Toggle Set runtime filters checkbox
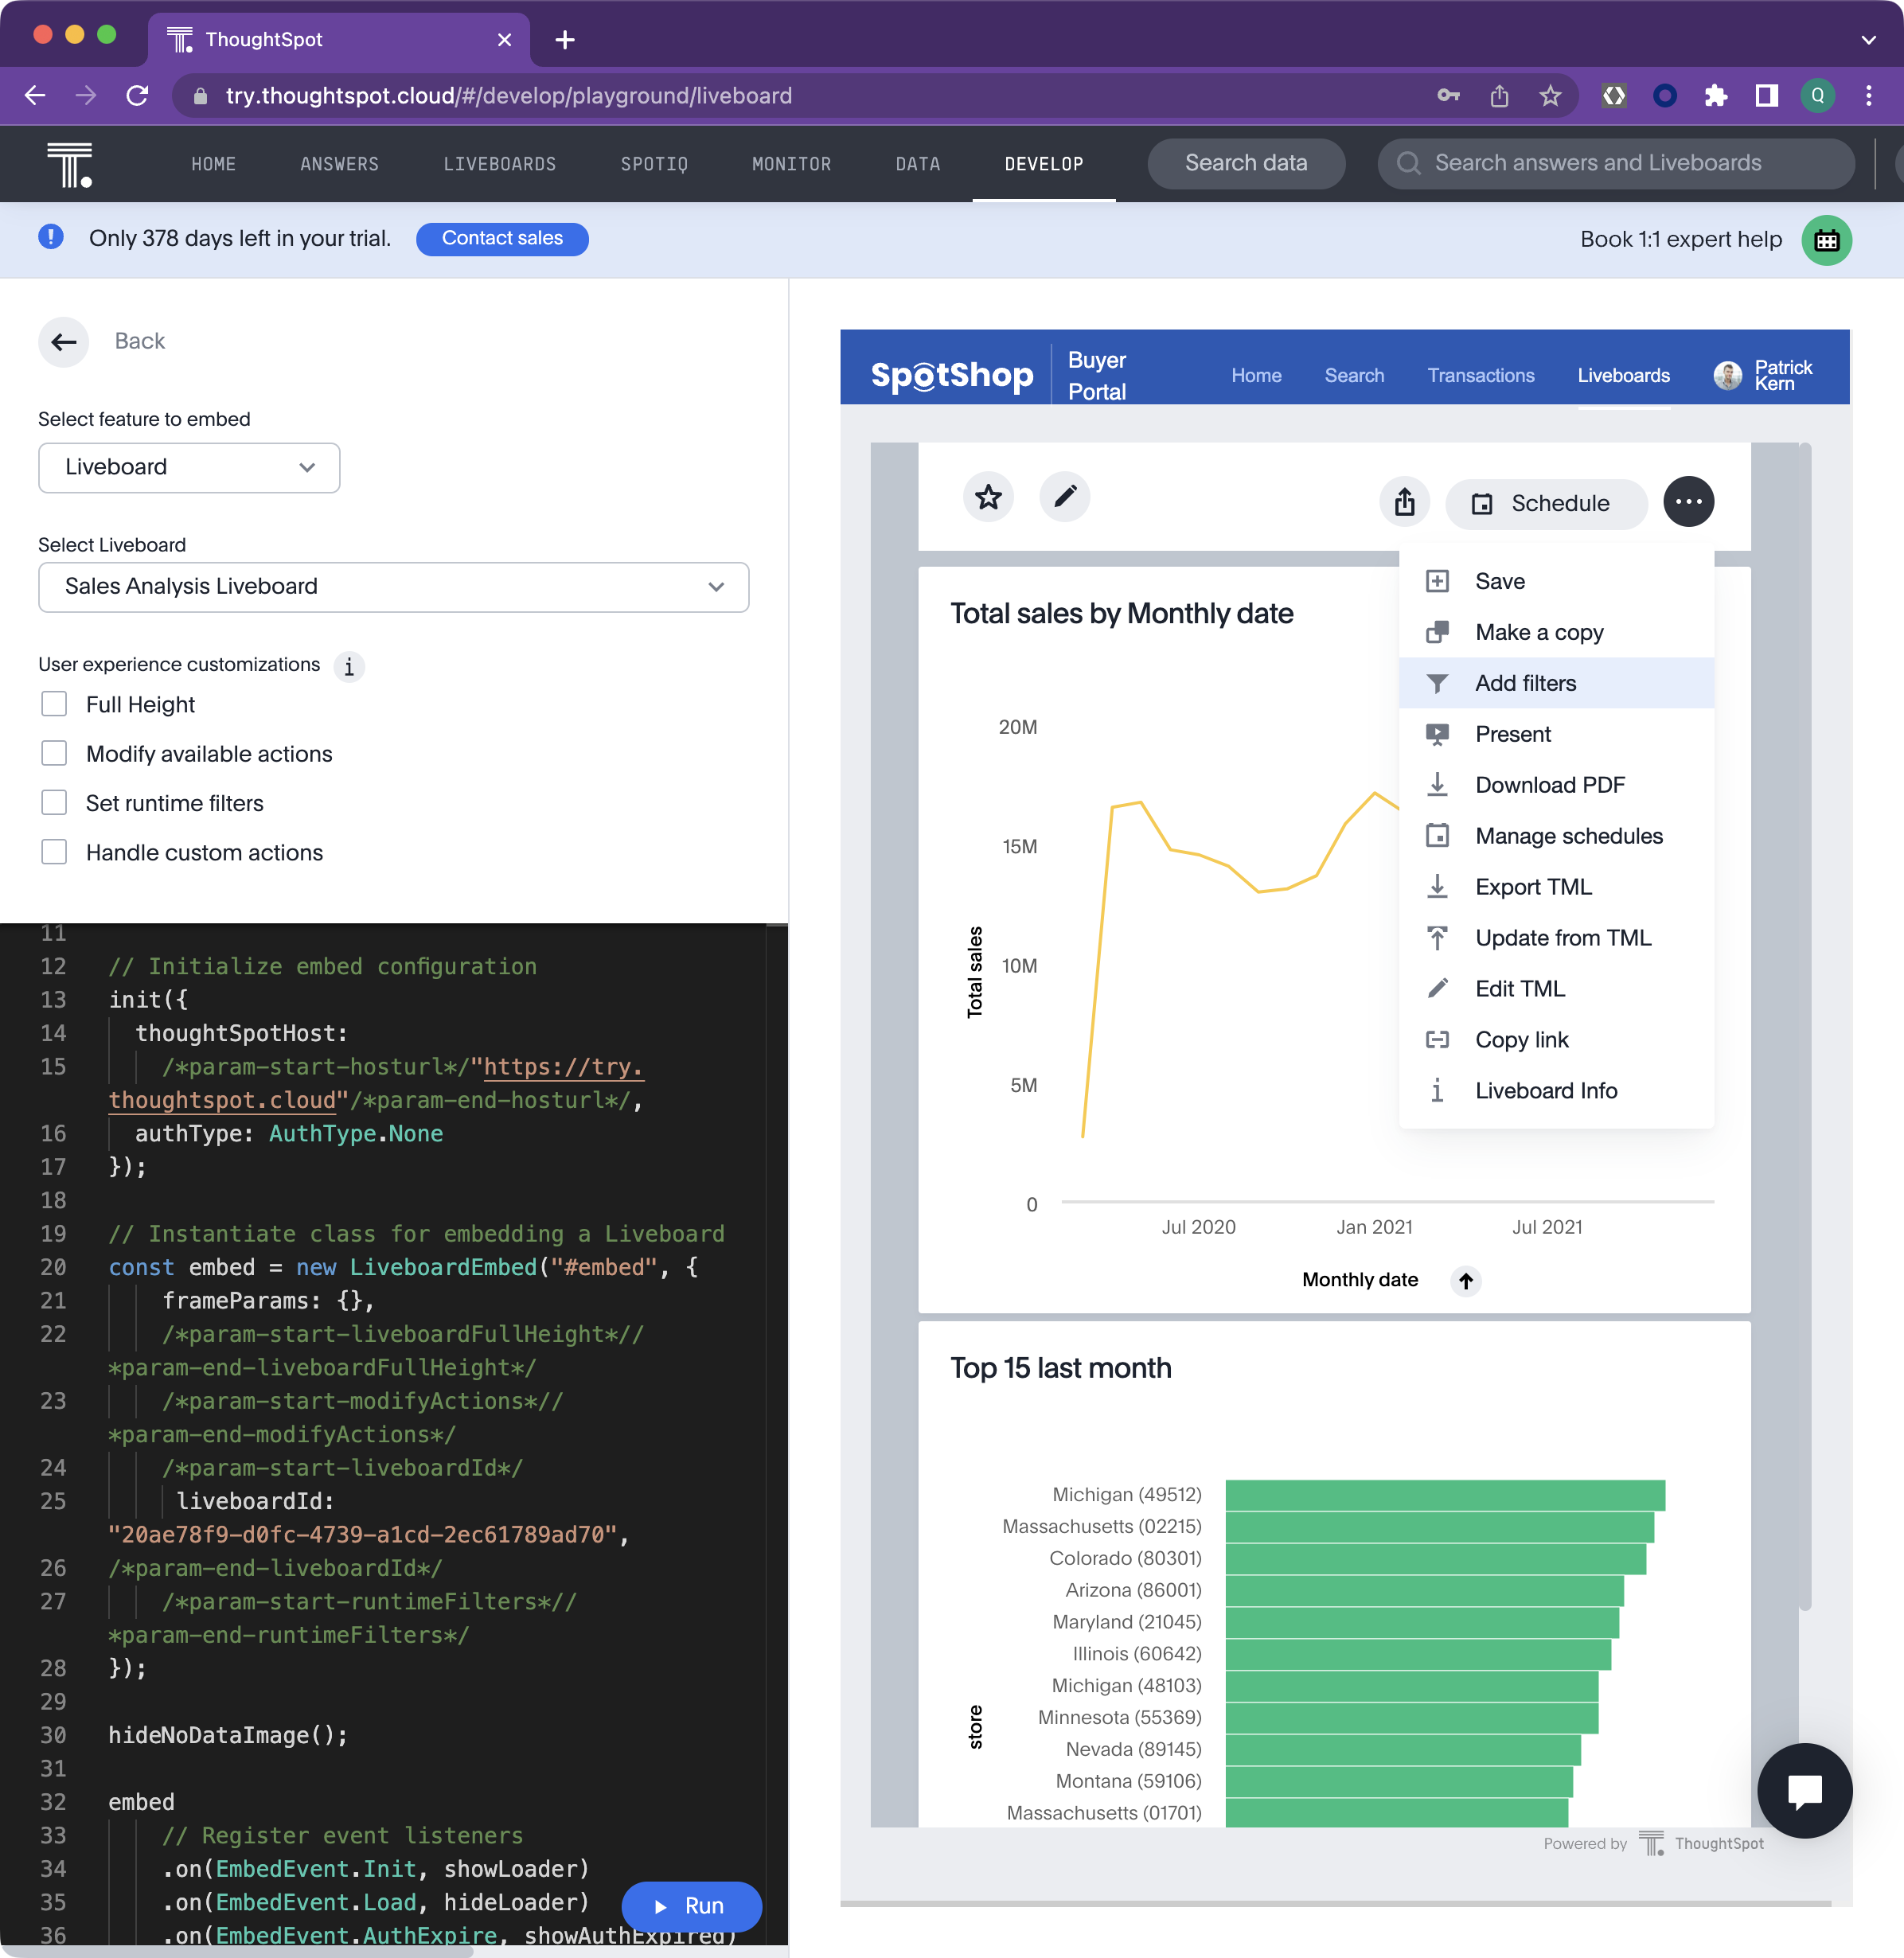 pos(54,803)
